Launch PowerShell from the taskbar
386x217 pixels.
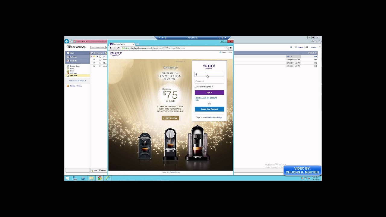pos(83,178)
